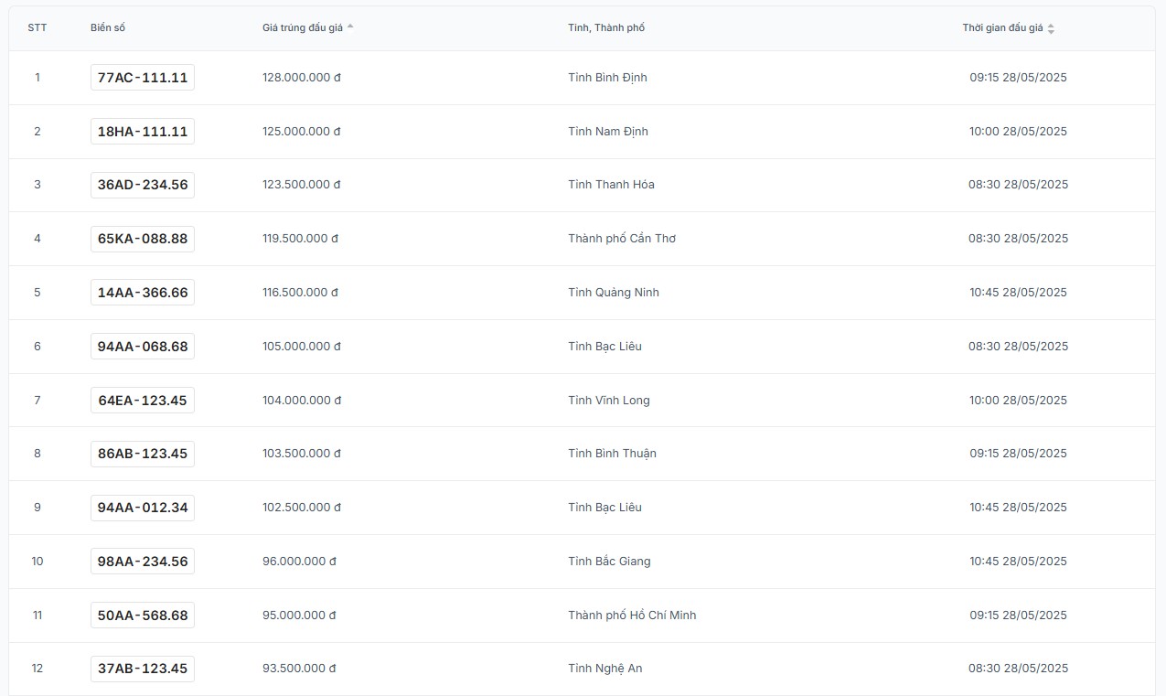Click auction time for 98AA-234.56
This screenshot has width=1166, height=696.
pyautogui.click(x=1018, y=562)
